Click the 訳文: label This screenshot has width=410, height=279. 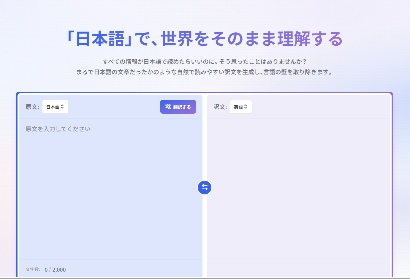tap(220, 107)
